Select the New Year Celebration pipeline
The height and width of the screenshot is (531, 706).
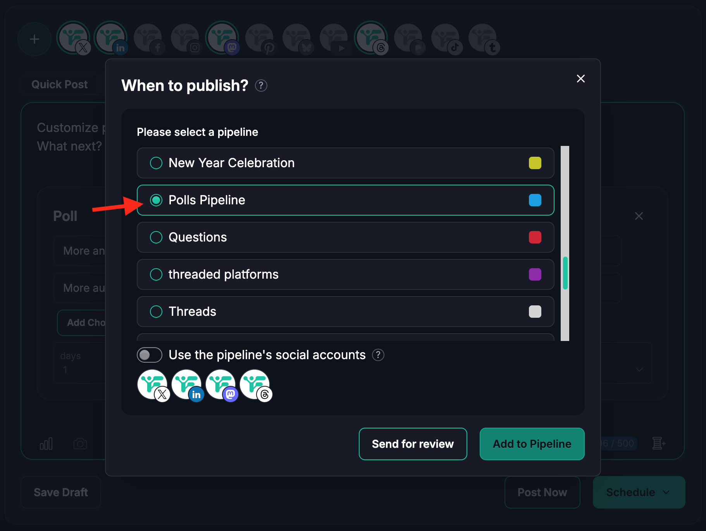(x=156, y=163)
